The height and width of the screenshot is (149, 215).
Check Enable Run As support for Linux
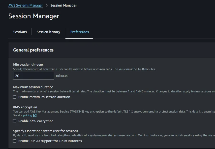coord(15,141)
